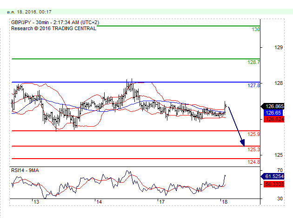Screen dimensions: 293x218
Task: Click the black 126.865 current price tag
Action: pos(273,106)
